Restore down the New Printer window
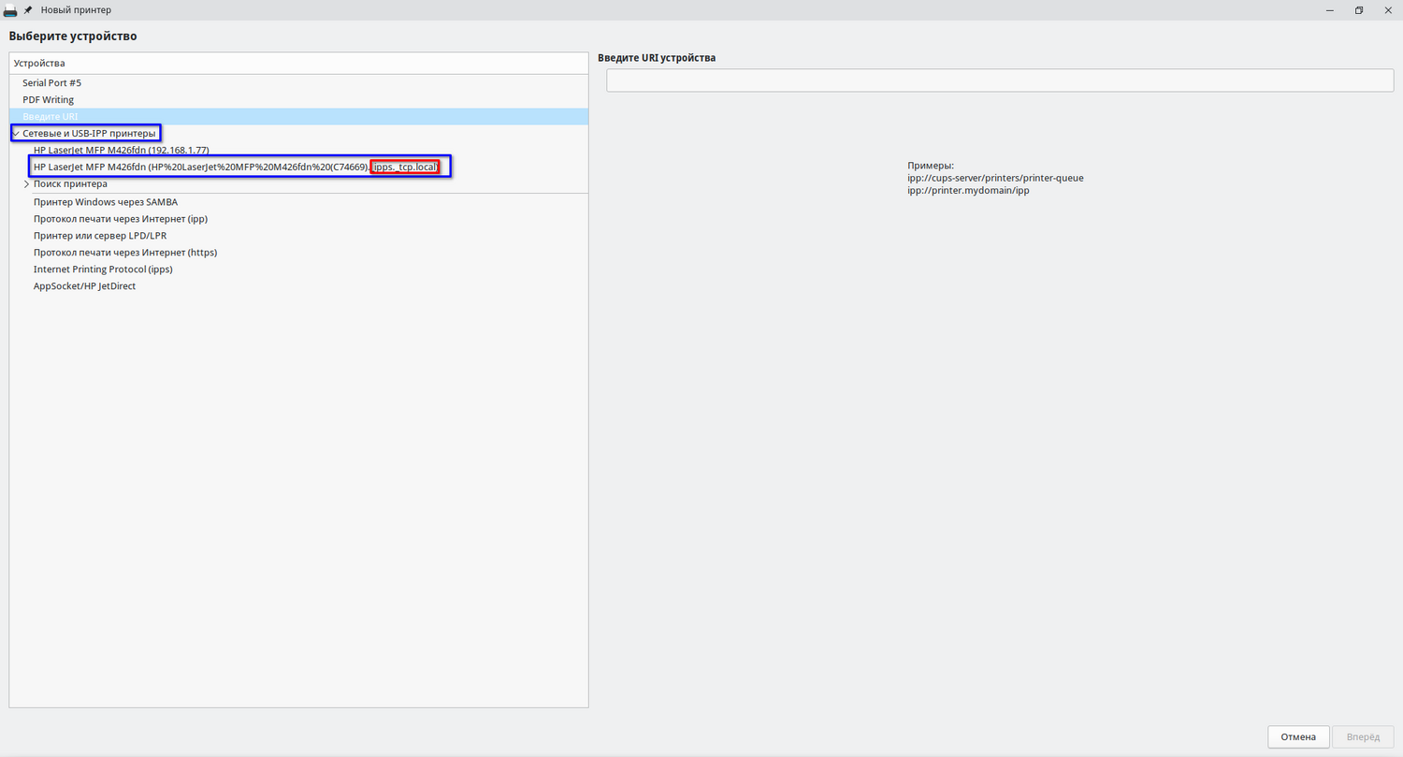 [x=1359, y=10]
